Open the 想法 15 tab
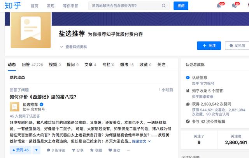Viewport: 249px width, 158px height. pos(127,65)
